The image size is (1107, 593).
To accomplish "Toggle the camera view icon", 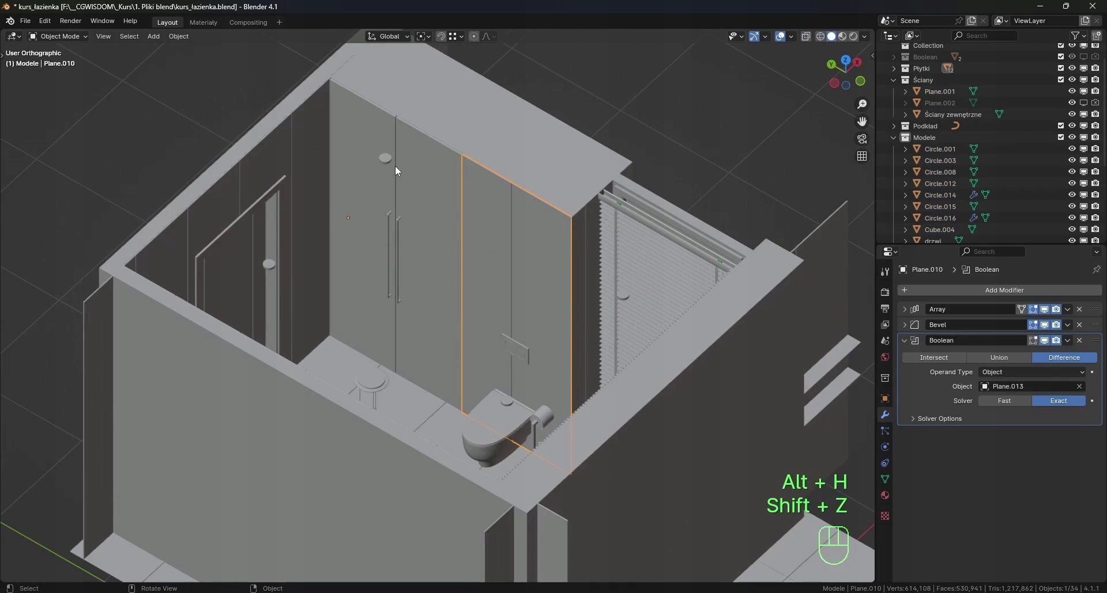I will click(x=862, y=139).
